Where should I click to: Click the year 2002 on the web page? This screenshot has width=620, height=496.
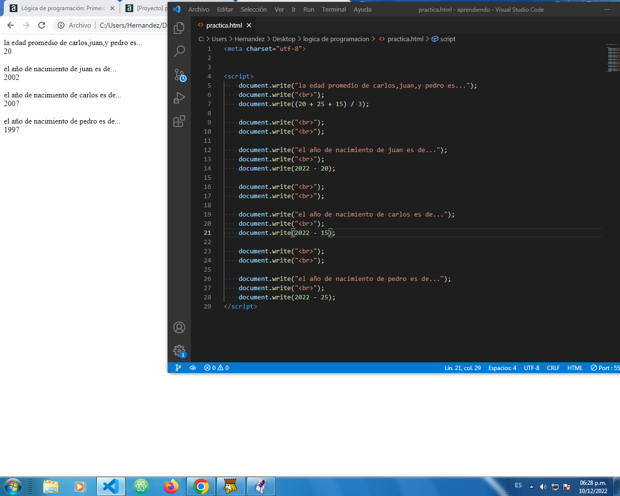(x=12, y=77)
